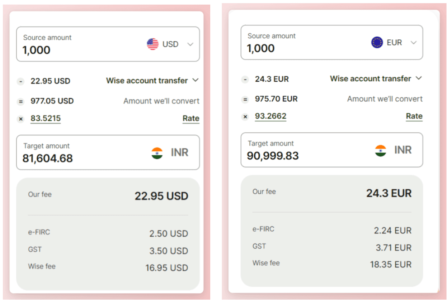This screenshot has width=447, height=300.
Task: Open the Rate link in the USD card
Action: pos(190,118)
